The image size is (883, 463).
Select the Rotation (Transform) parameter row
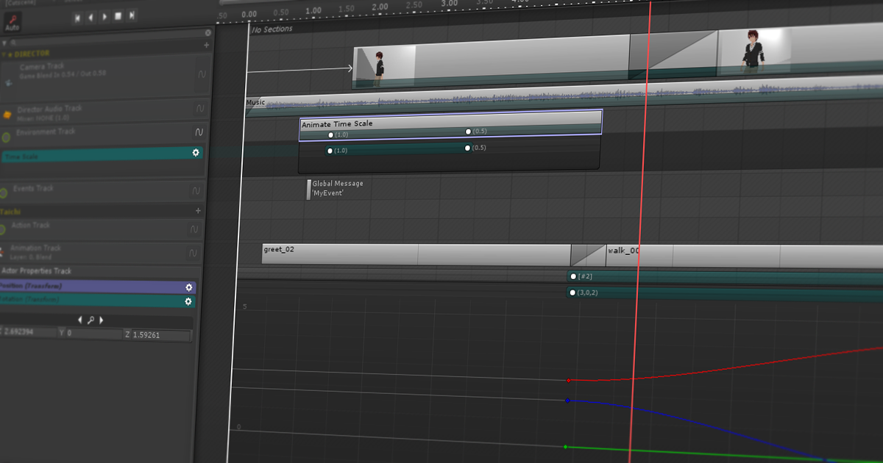point(98,301)
